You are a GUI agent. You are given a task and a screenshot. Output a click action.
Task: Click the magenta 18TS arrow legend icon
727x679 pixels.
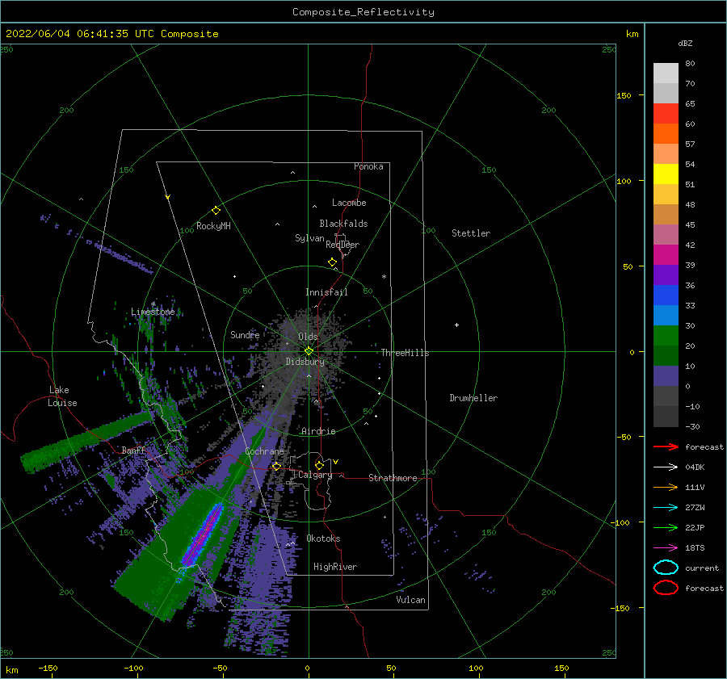coord(666,548)
